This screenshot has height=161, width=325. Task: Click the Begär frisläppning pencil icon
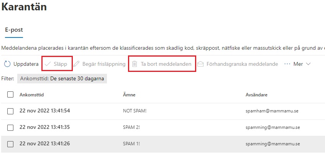point(77,64)
